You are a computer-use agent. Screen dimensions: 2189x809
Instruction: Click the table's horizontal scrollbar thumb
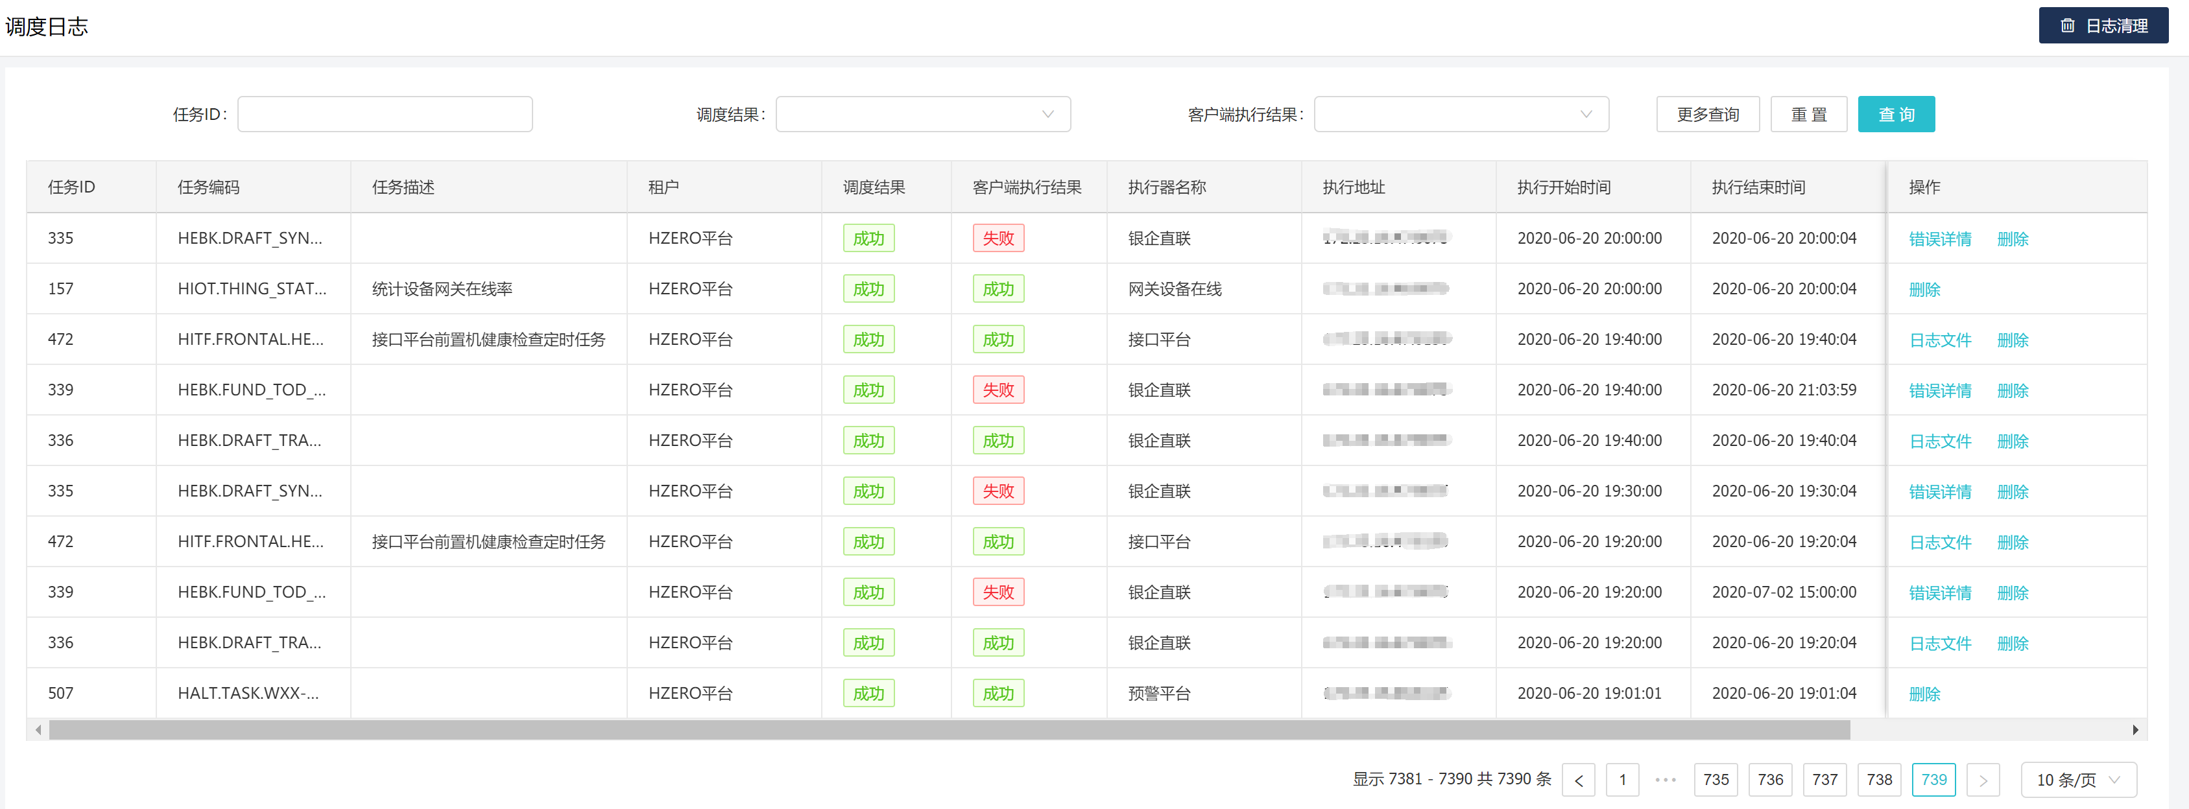coord(949,730)
